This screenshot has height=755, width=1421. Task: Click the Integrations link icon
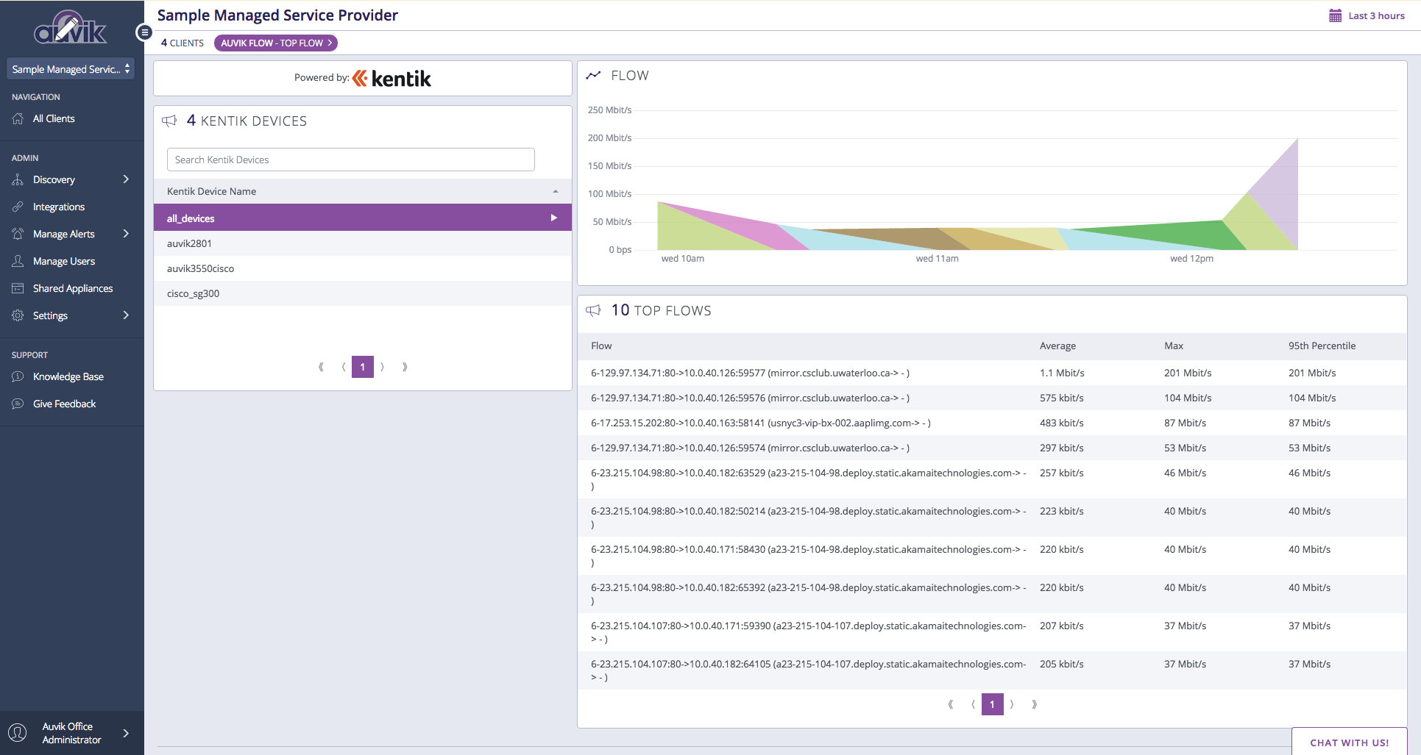point(18,207)
